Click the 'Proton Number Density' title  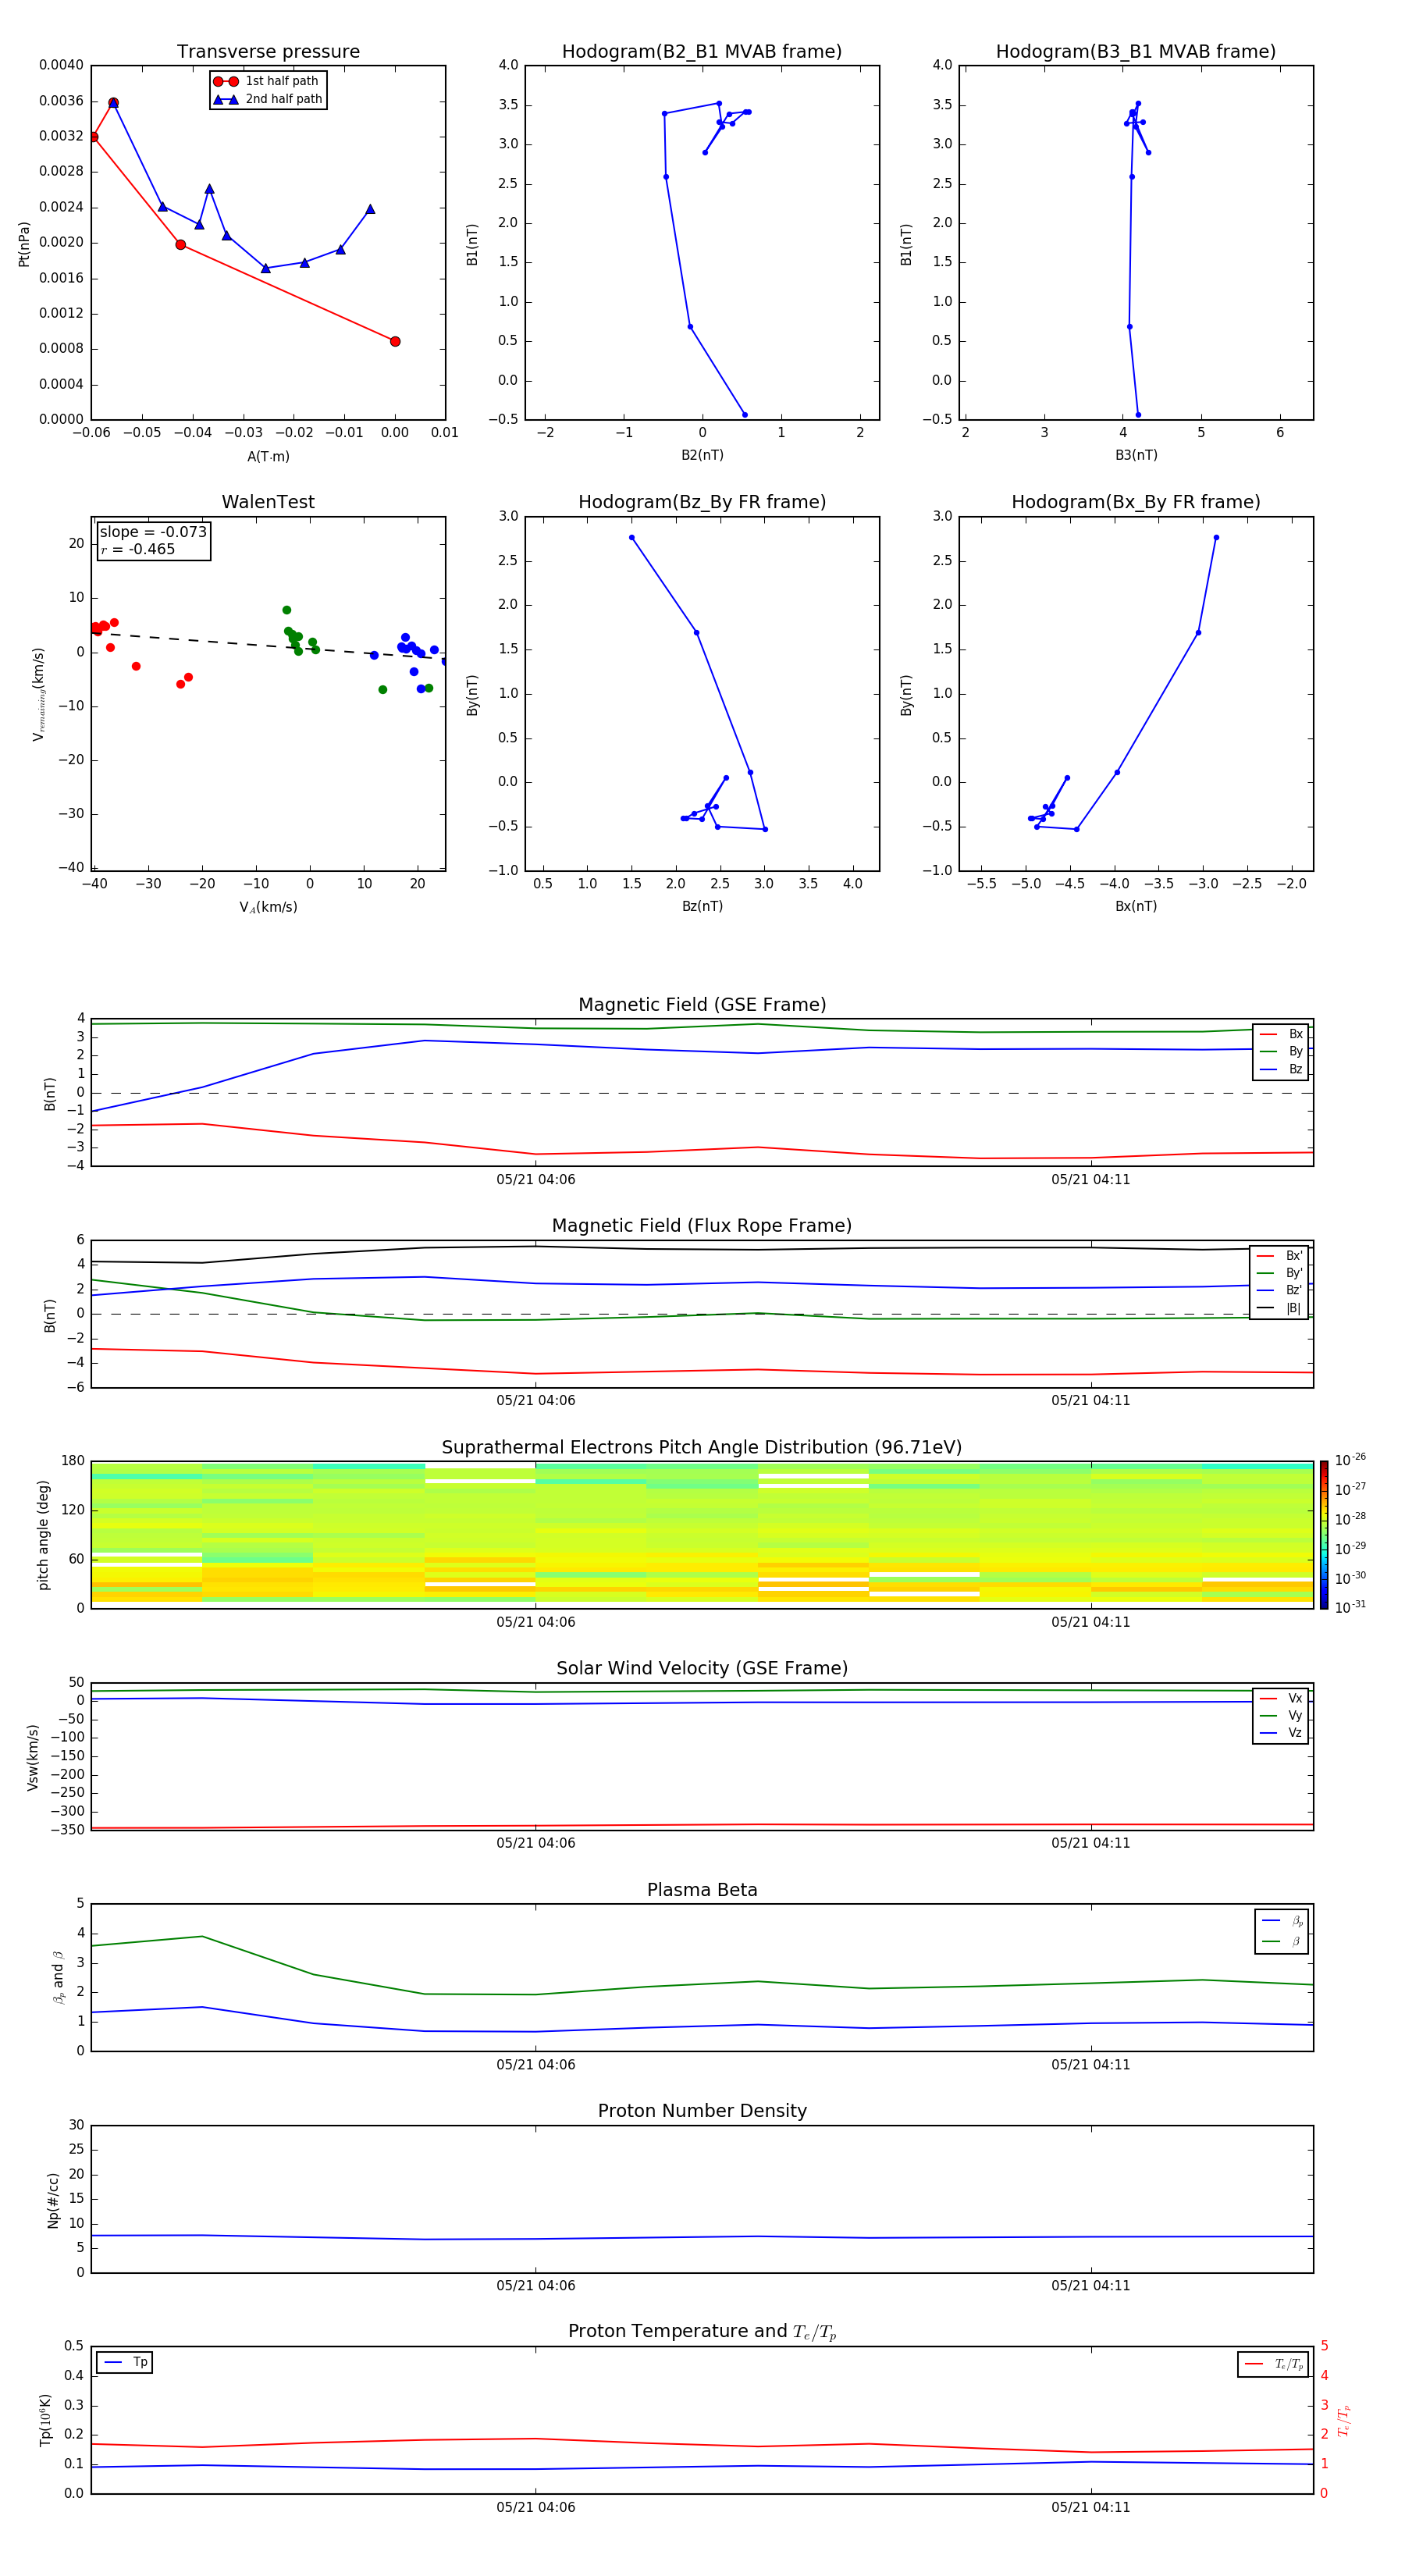coord(702,2112)
